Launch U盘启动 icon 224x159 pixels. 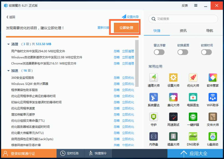213,137
